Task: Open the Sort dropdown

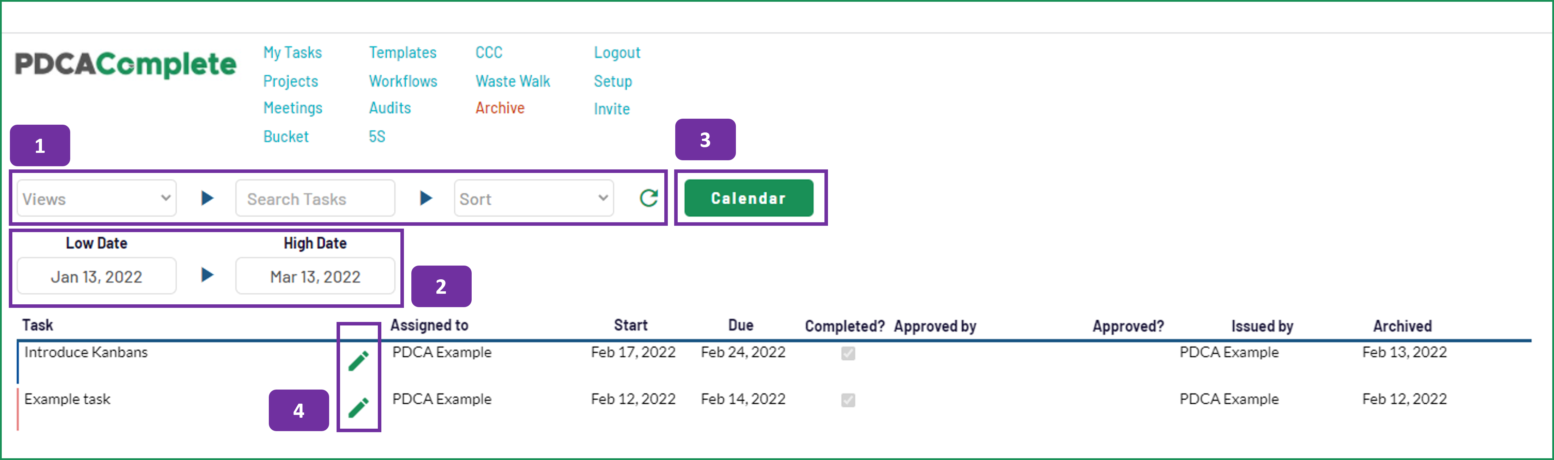Action: (x=534, y=198)
